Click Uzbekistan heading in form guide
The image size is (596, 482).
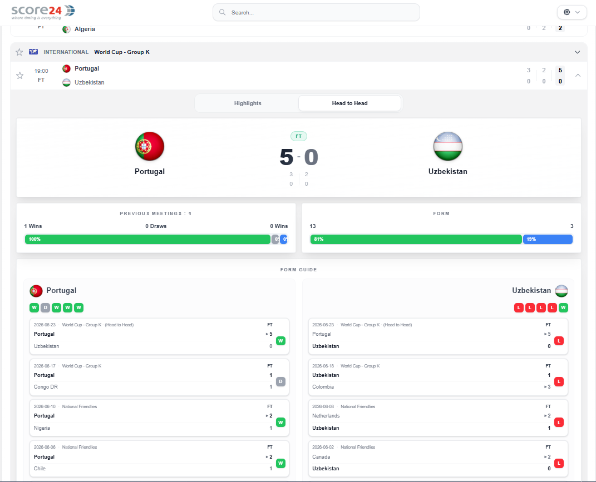coord(531,291)
